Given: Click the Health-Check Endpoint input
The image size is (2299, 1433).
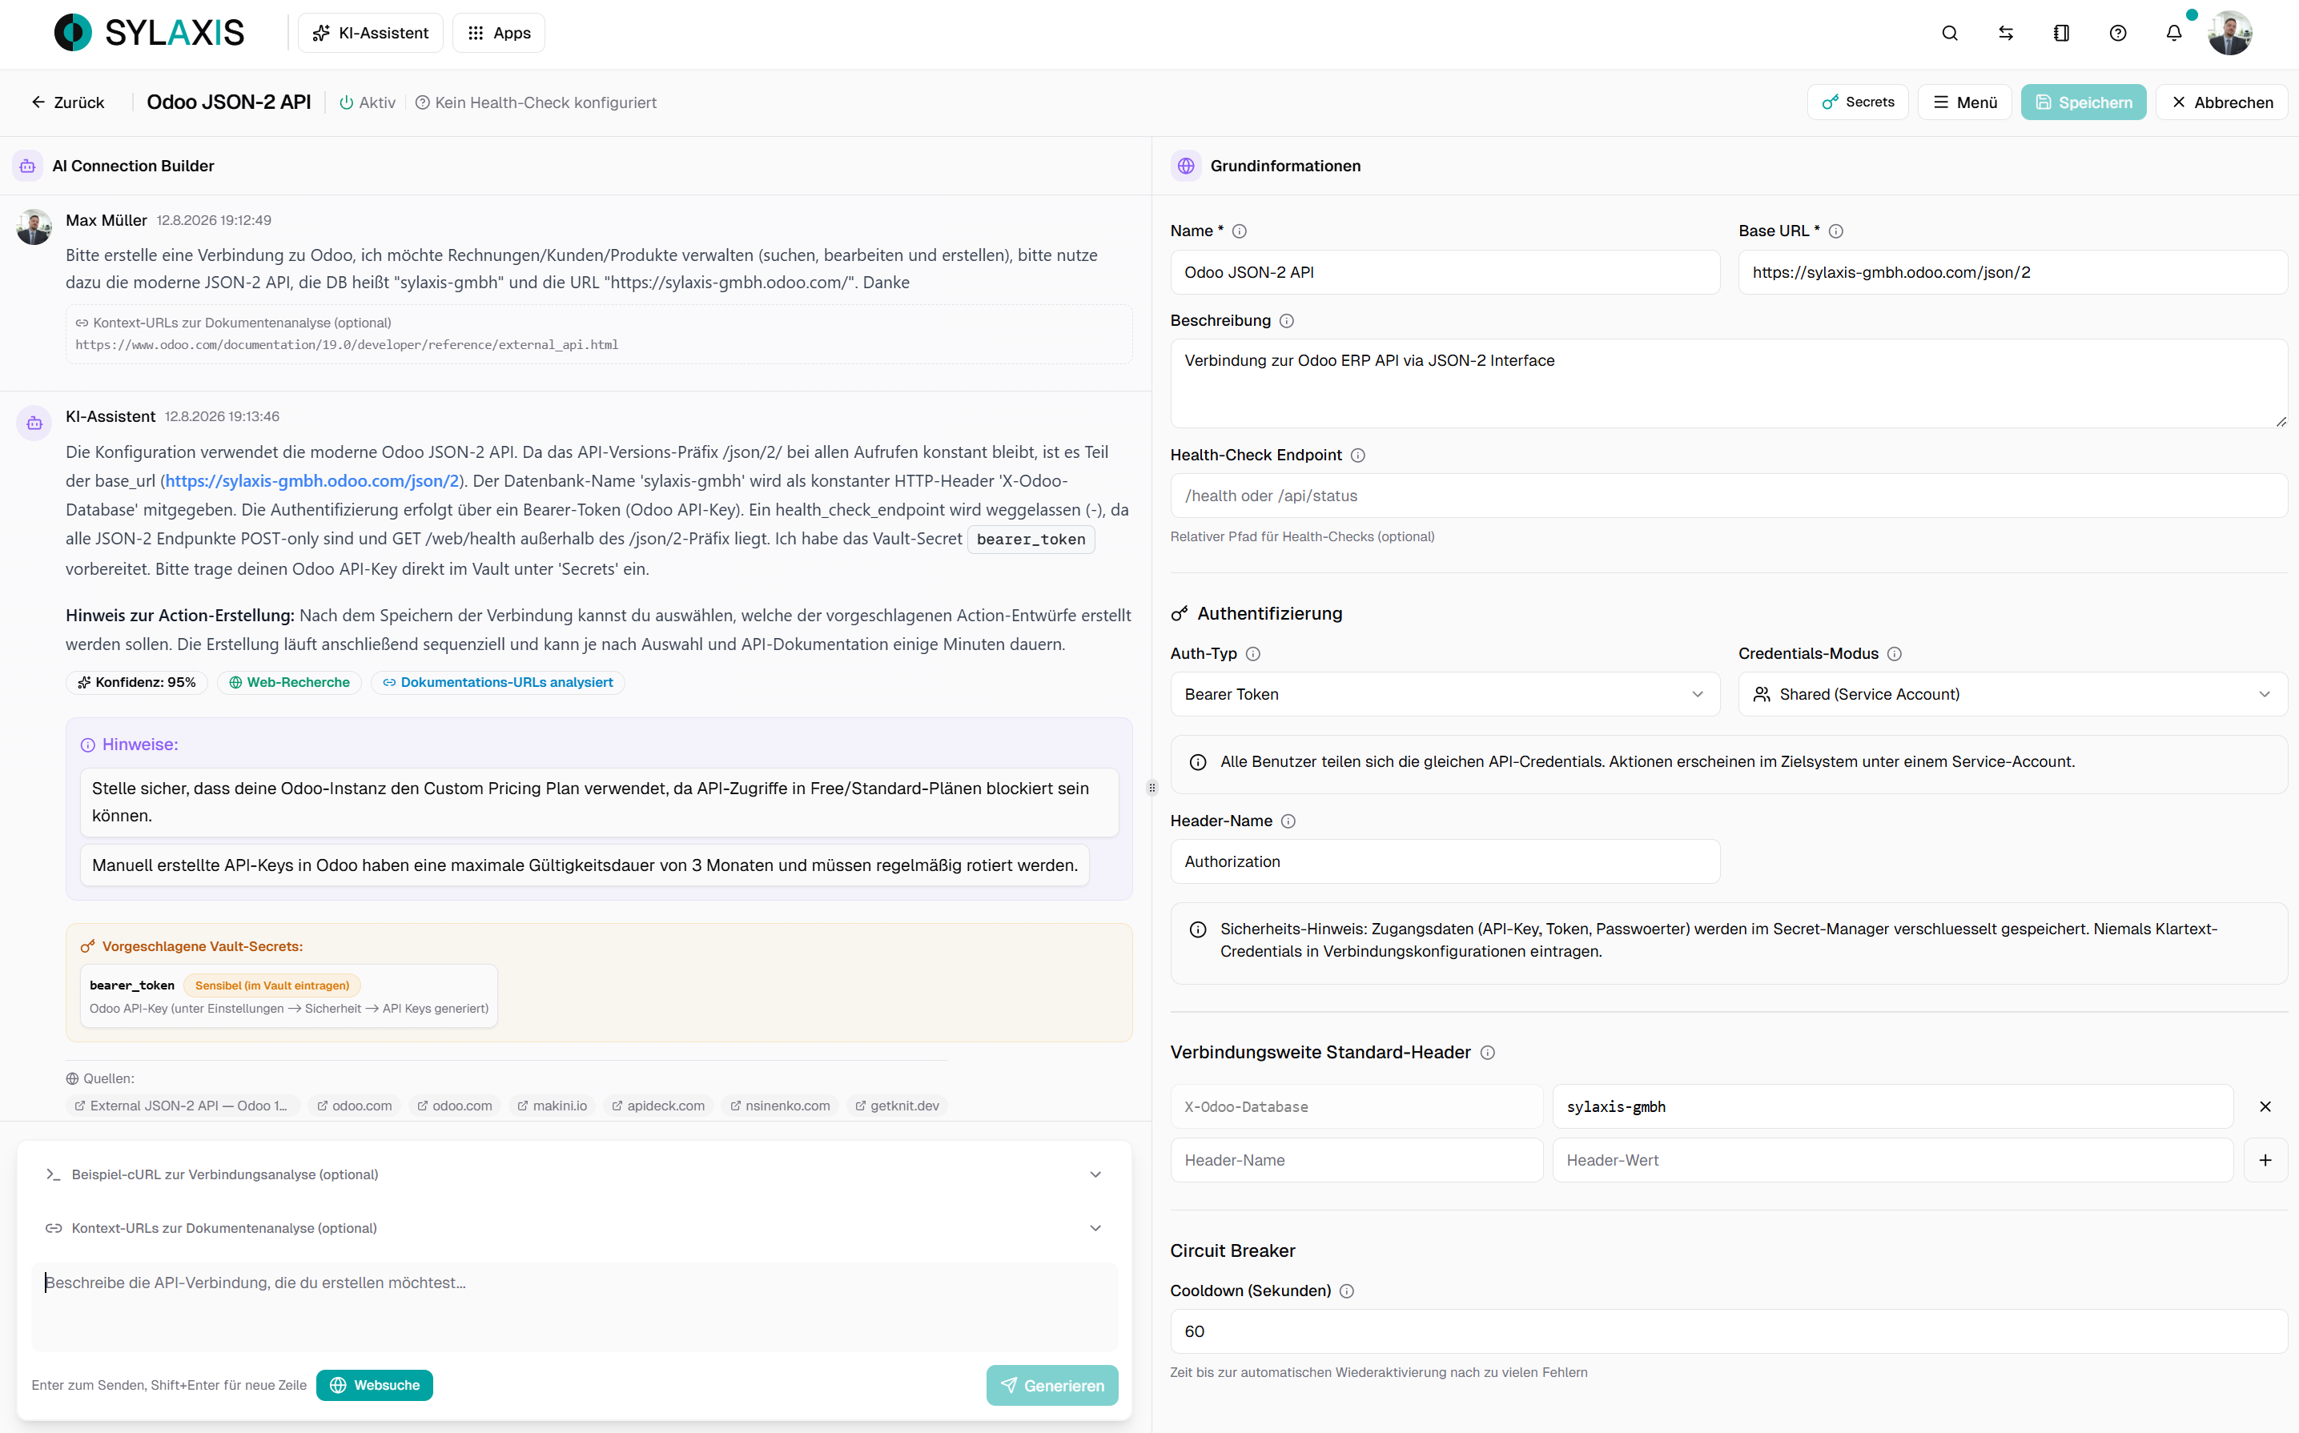Looking at the screenshot, I should coord(1729,496).
